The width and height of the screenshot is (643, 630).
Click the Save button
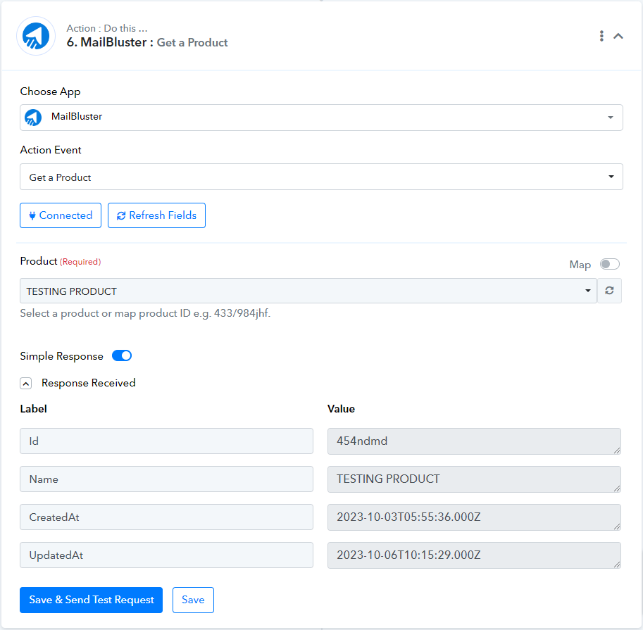tap(193, 600)
